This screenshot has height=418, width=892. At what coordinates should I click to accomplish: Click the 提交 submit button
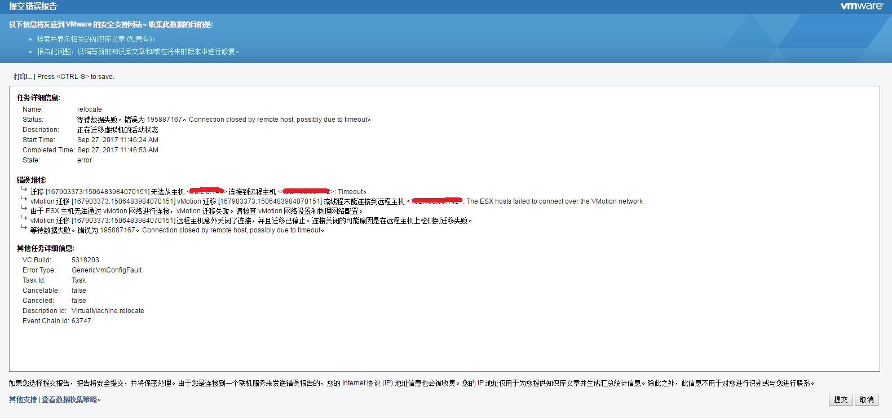tap(841, 399)
